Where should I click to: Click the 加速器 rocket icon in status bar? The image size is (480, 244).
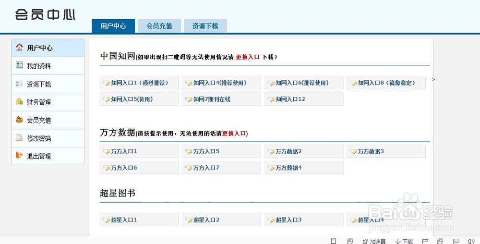click(x=365, y=242)
